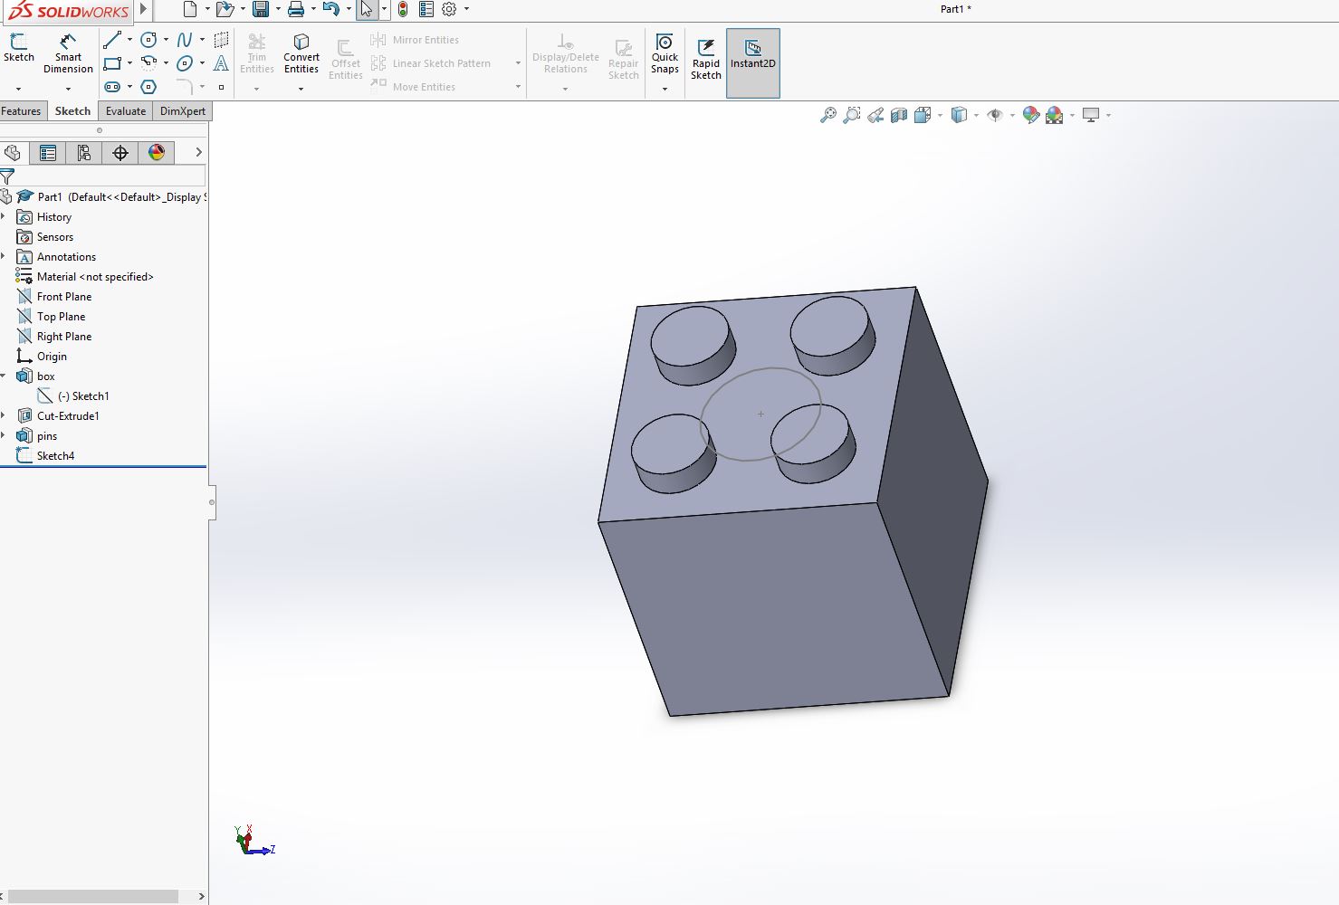Select the 3 Point Arc tool
The width and height of the screenshot is (1339, 905).
pyautogui.click(x=148, y=63)
